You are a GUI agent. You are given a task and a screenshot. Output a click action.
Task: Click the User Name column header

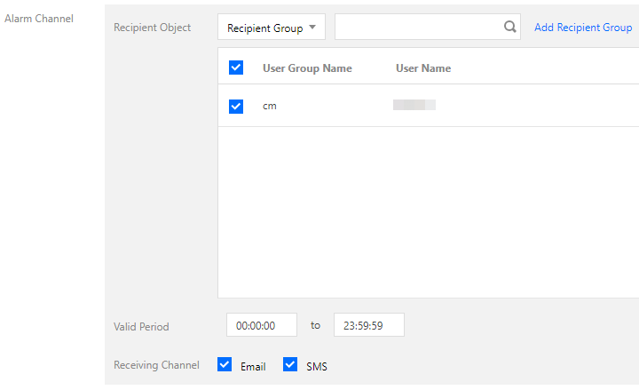coord(423,68)
